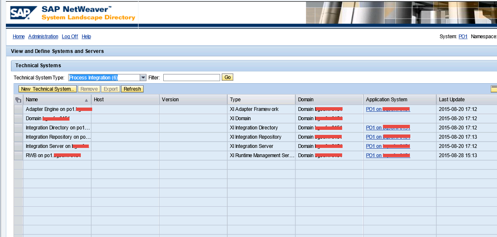Click the Version column header
The width and height of the screenshot is (497, 237).
pos(193,100)
